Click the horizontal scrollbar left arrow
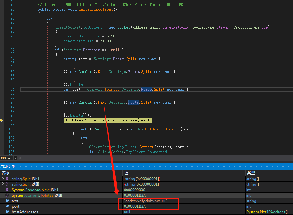Viewport: 293px width, 215px height. point(20,158)
